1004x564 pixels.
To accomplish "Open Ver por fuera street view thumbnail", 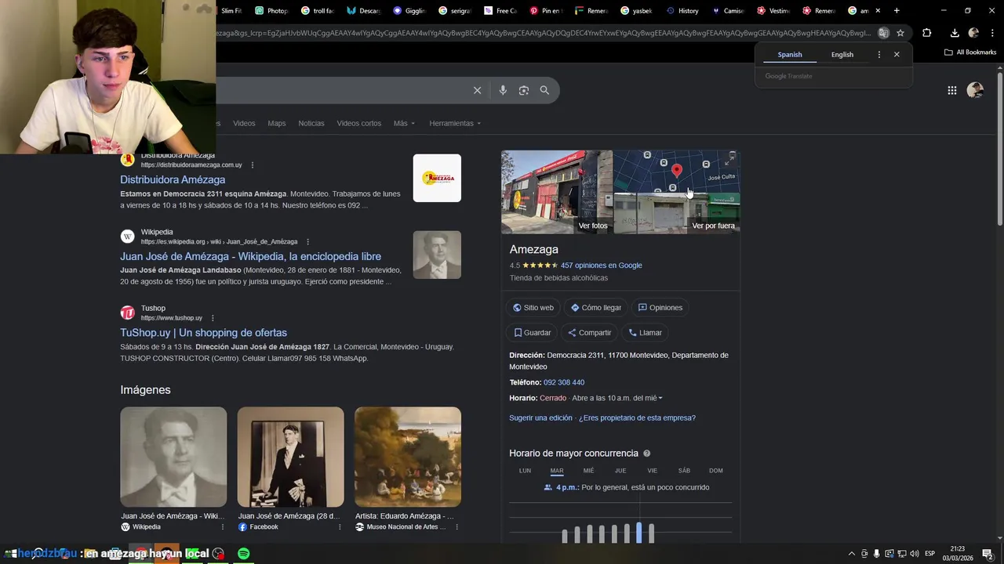I will coord(677,213).
